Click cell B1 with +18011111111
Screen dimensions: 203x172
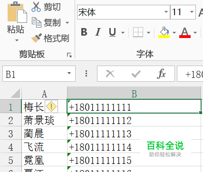[134, 106]
